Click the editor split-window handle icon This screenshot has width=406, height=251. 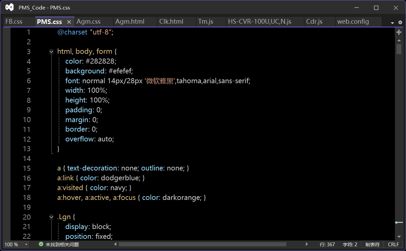399,32
